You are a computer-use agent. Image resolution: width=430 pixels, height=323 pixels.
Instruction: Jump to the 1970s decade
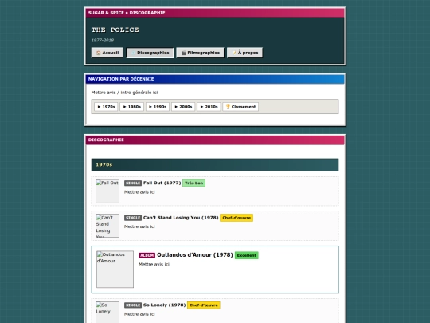[x=106, y=107]
